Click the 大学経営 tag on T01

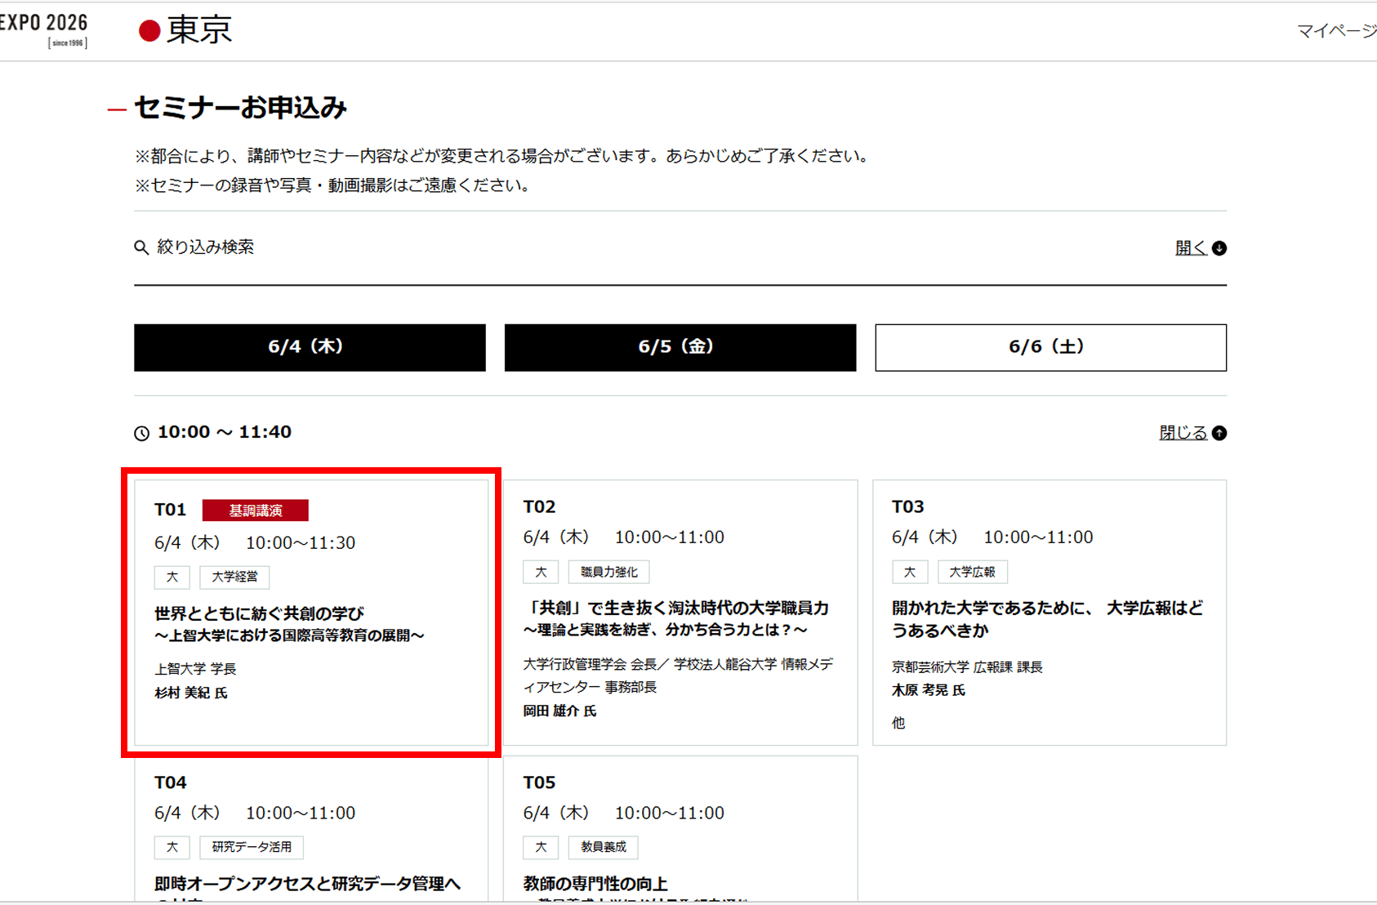click(x=234, y=577)
